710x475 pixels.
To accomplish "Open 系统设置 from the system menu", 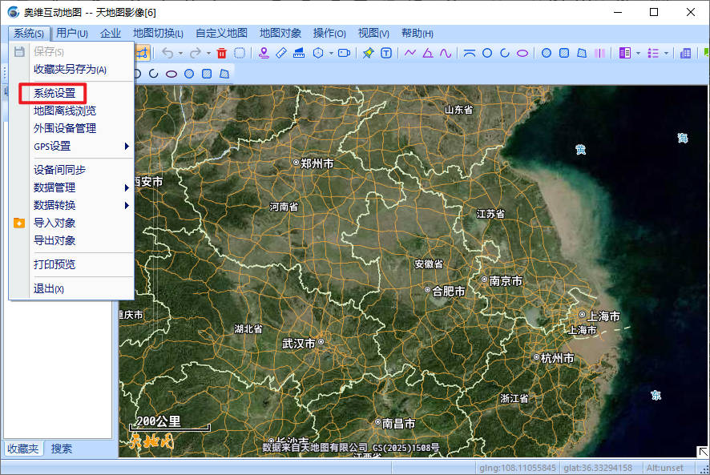I will point(54,93).
